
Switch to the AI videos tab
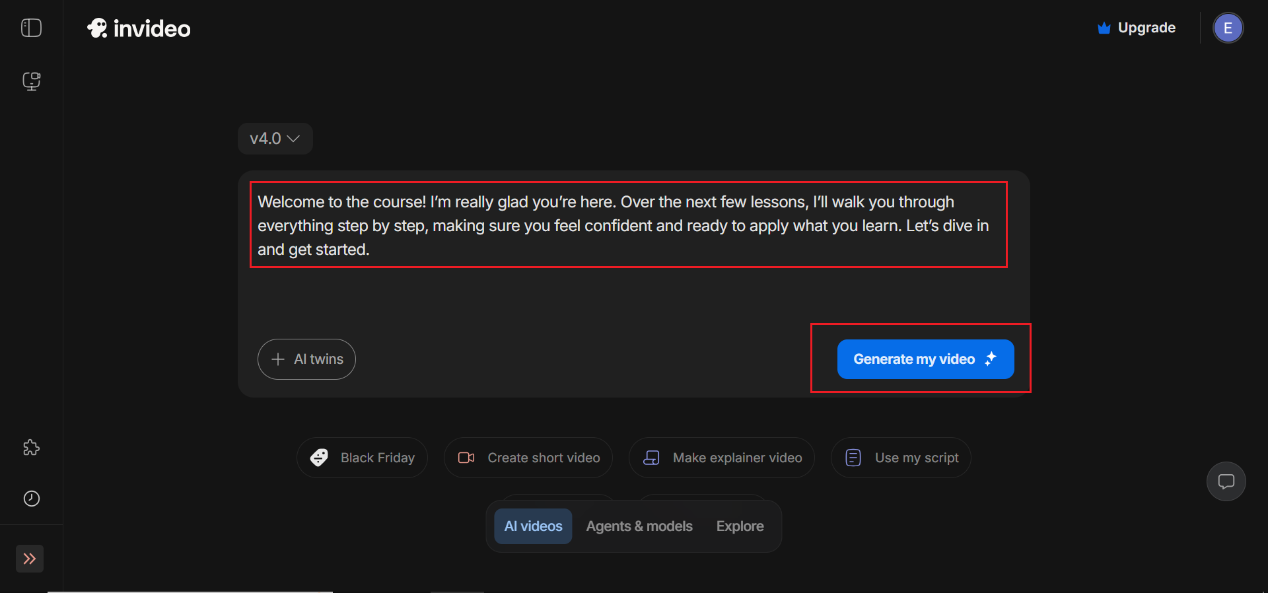point(533,526)
